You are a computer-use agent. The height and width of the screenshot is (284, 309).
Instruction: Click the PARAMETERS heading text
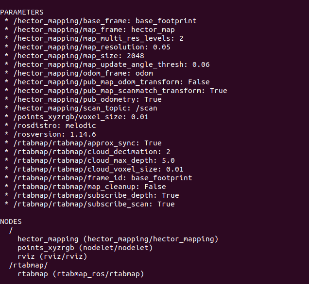tap(21, 12)
